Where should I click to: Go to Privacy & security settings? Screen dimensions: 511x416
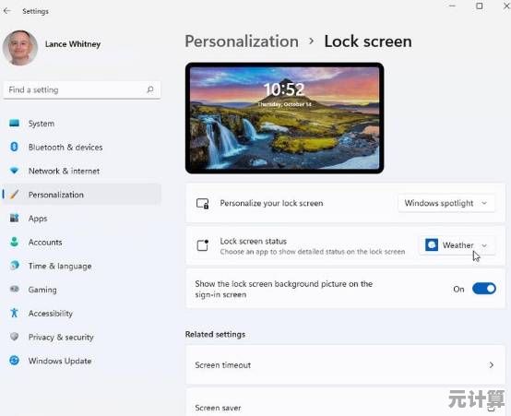point(82,337)
